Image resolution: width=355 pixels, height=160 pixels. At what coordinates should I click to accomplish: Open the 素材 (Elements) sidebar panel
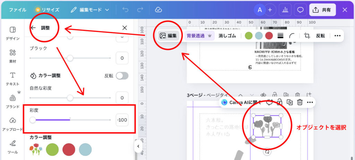12,56
